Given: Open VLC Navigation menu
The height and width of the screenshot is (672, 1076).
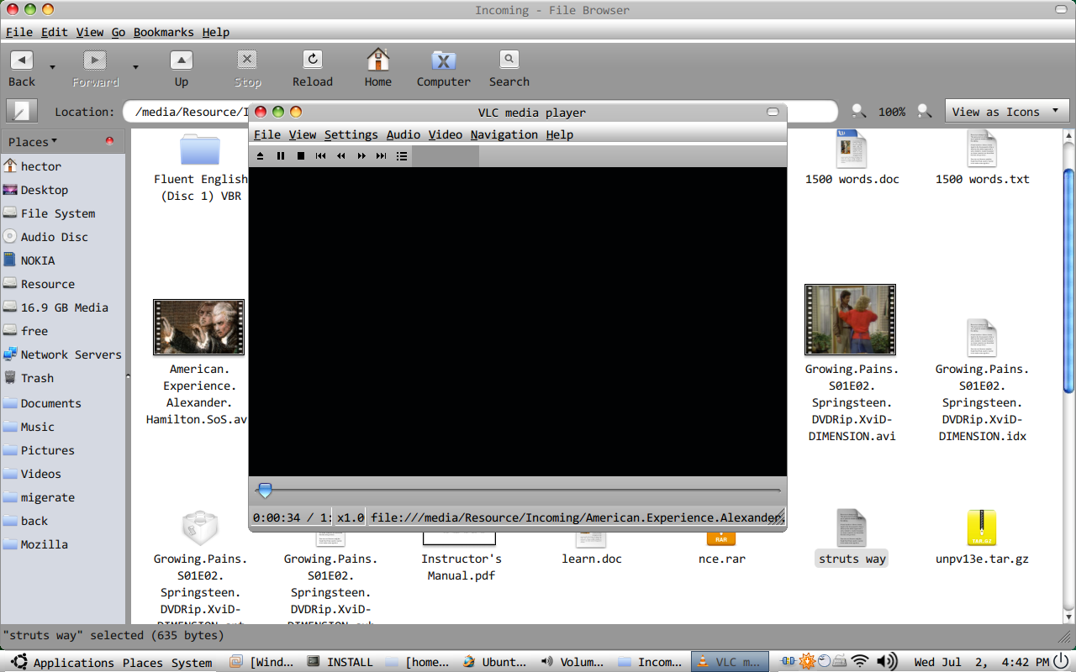Looking at the screenshot, I should tap(504, 134).
